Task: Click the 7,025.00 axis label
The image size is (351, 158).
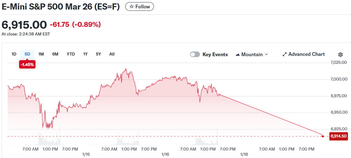Action: click(x=339, y=62)
